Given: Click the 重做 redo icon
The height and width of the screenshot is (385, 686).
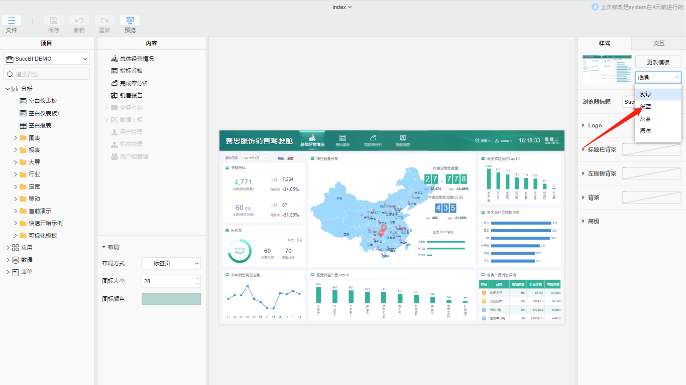Looking at the screenshot, I should point(104,21).
